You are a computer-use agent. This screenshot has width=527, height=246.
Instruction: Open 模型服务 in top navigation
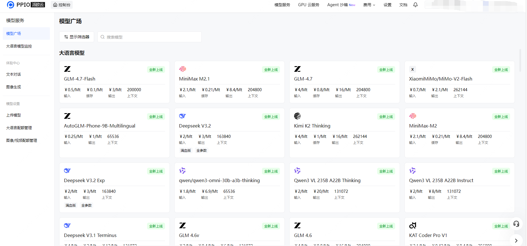click(282, 5)
